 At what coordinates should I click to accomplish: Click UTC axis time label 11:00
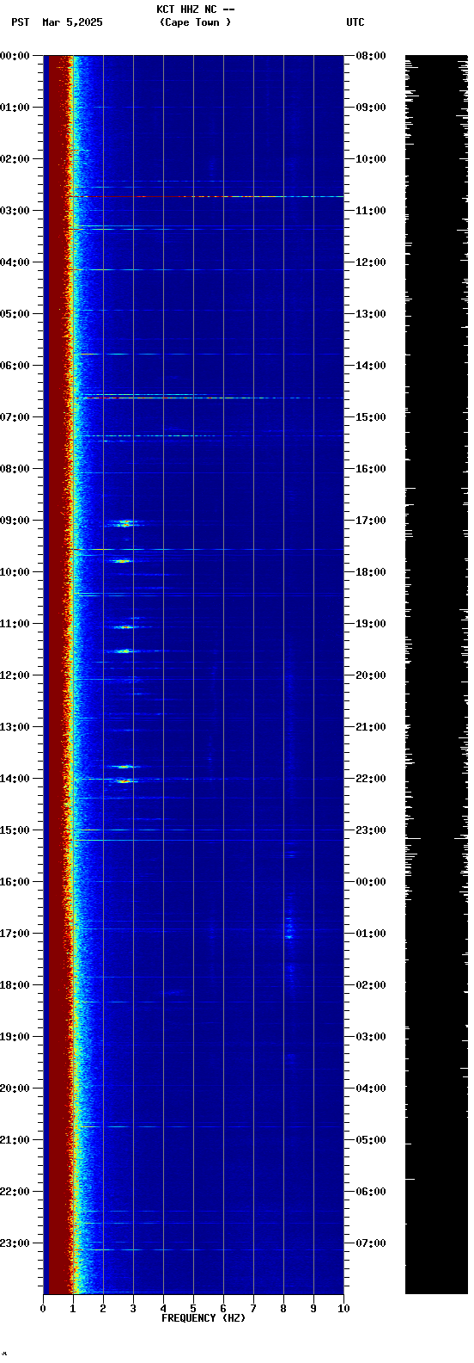(x=370, y=211)
